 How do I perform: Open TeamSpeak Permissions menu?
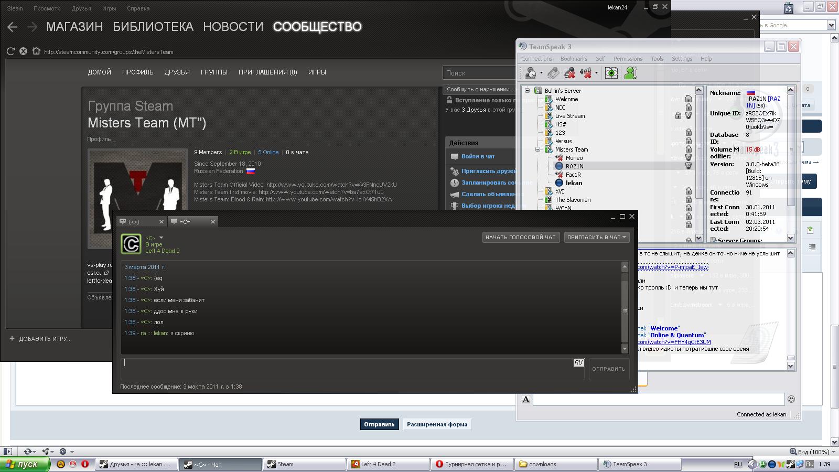[628, 59]
